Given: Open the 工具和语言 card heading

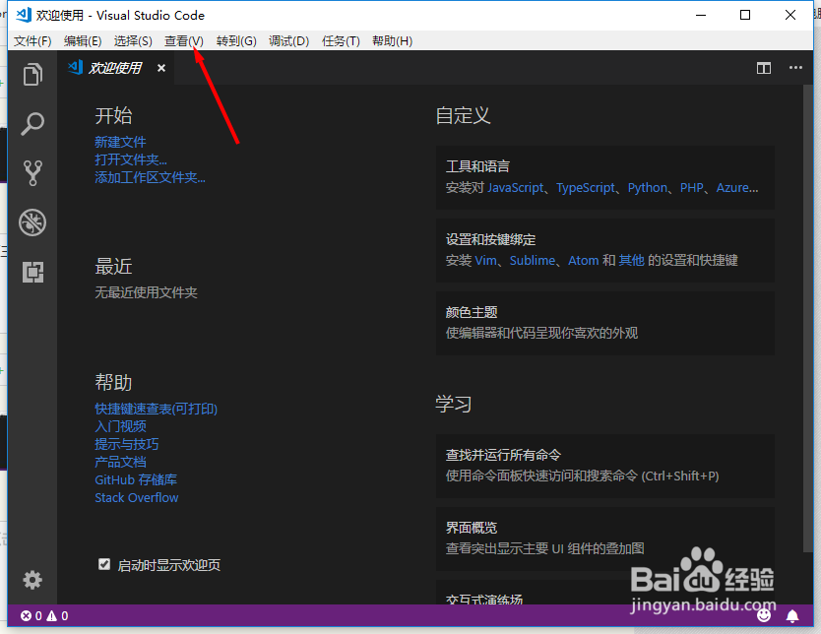Looking at the screenshot, I should pyautogui.click(x=477, y=166).
